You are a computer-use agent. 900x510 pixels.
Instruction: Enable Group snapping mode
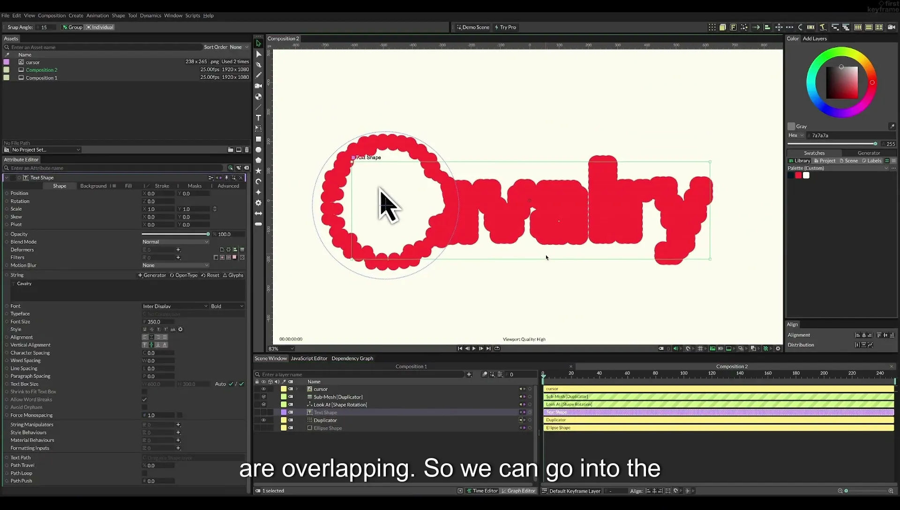coord(72,27)
